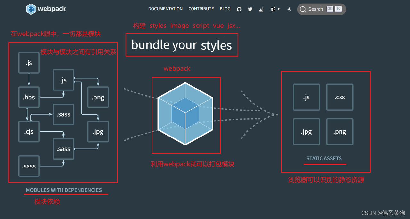Viewport: 410px width, 219px height.
Task: Open the DOCUMENTATION menu
Action: pos(165,9)
